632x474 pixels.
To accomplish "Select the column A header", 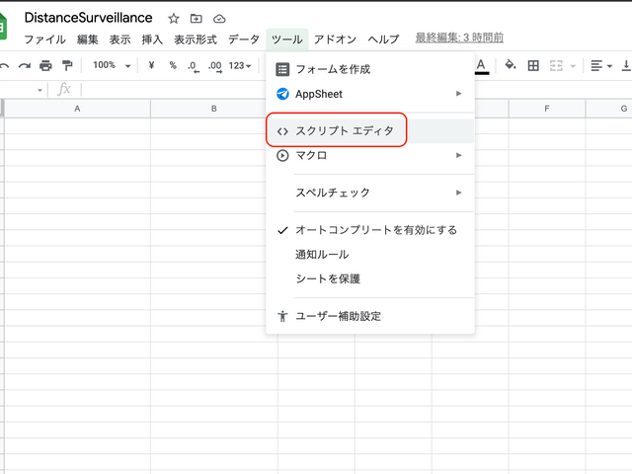I will pyautogui.click(x=77, y=109).
